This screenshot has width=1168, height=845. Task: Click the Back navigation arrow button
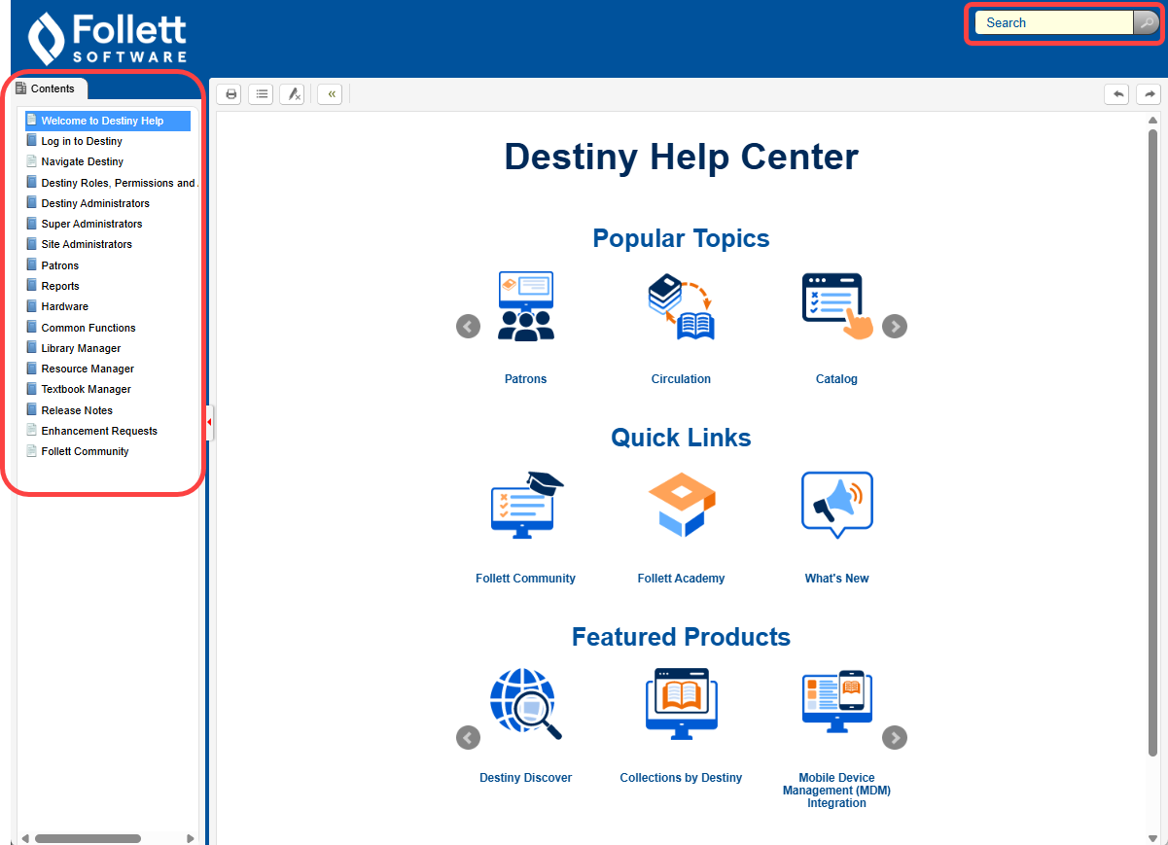coord(1116,93)
